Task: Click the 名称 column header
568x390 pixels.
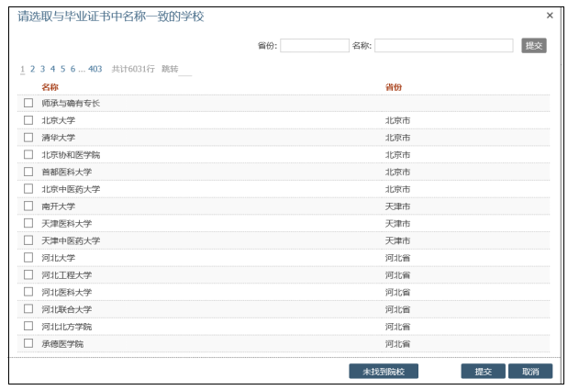Action: (x=50, y=87)
